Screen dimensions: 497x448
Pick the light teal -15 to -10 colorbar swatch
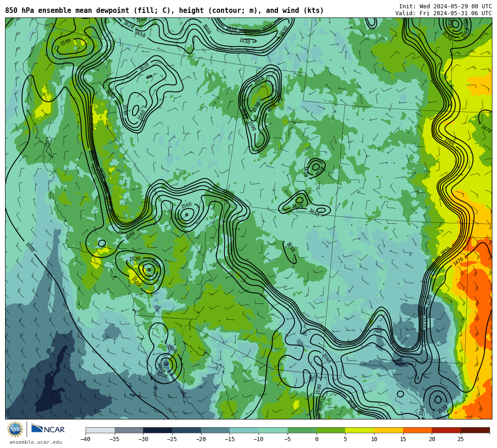[x=244, y=431]
